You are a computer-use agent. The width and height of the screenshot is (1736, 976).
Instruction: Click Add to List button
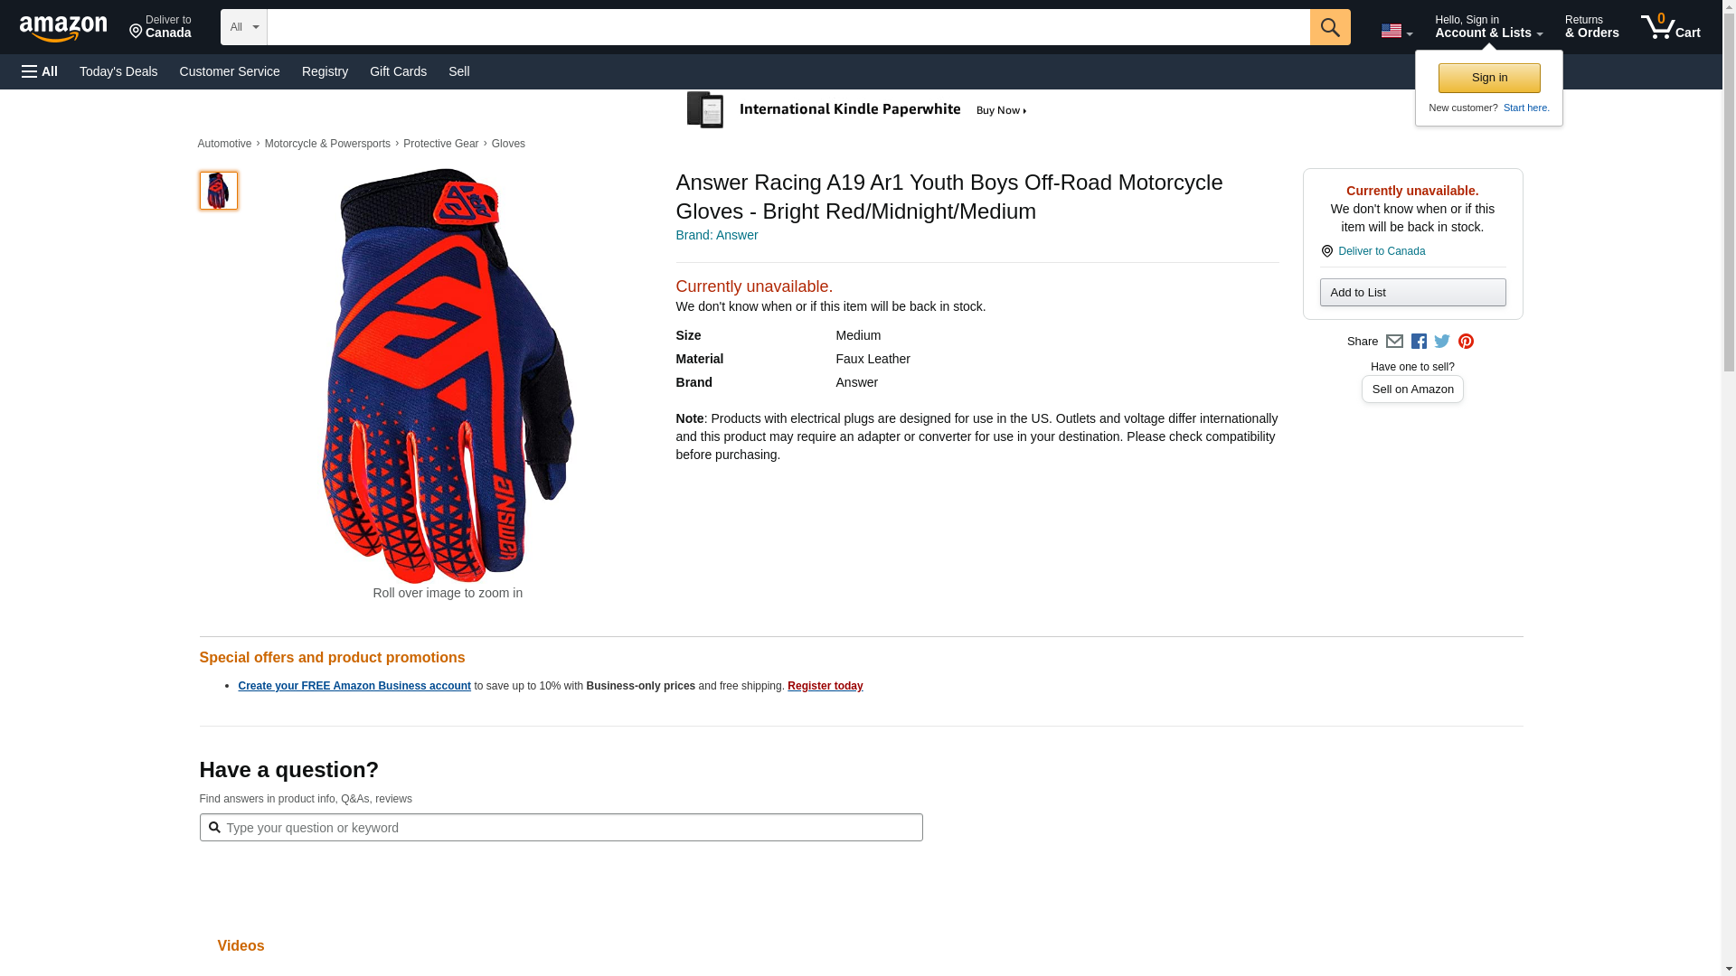(1412, 293)
